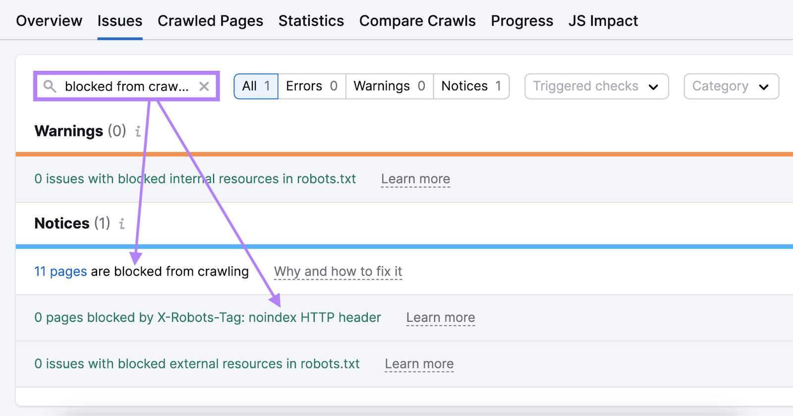Open the Crawled Pages tab
Image resolution: width=793 pixels, height=416 pixels.
pos(210,21)
